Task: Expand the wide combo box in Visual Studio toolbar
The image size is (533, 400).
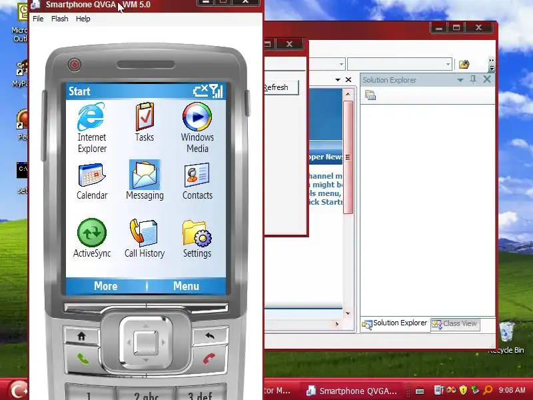Action: 448,64
